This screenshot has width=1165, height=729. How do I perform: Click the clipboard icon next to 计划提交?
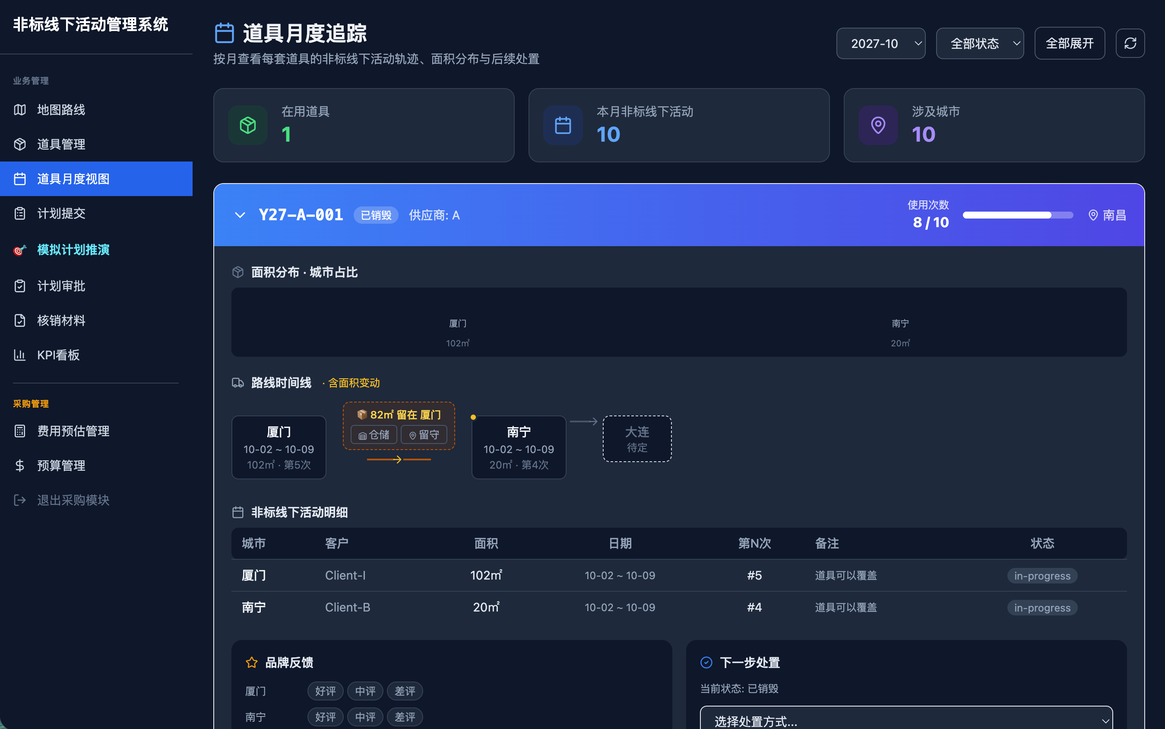click(20, 213)
